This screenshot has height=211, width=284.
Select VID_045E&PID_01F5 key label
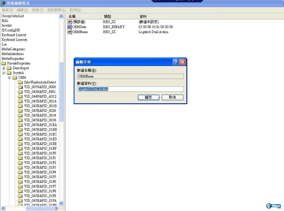click(x=40, y=177)
